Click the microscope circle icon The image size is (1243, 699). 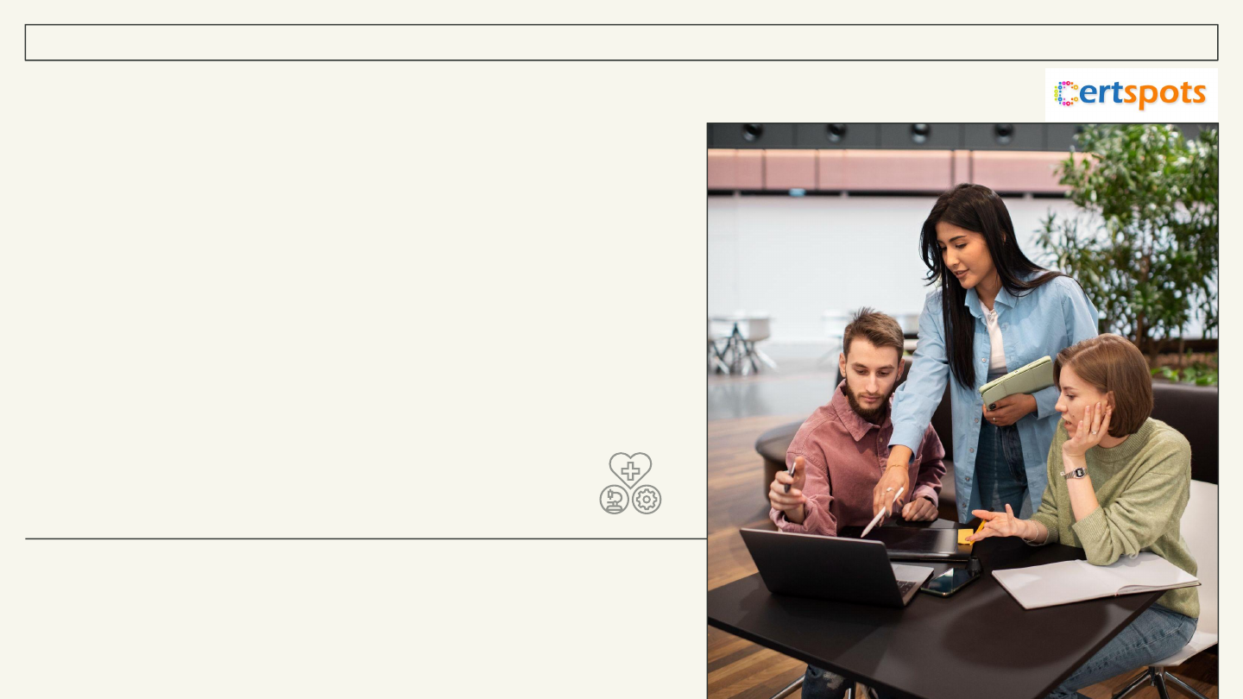[x=615, y=500]
